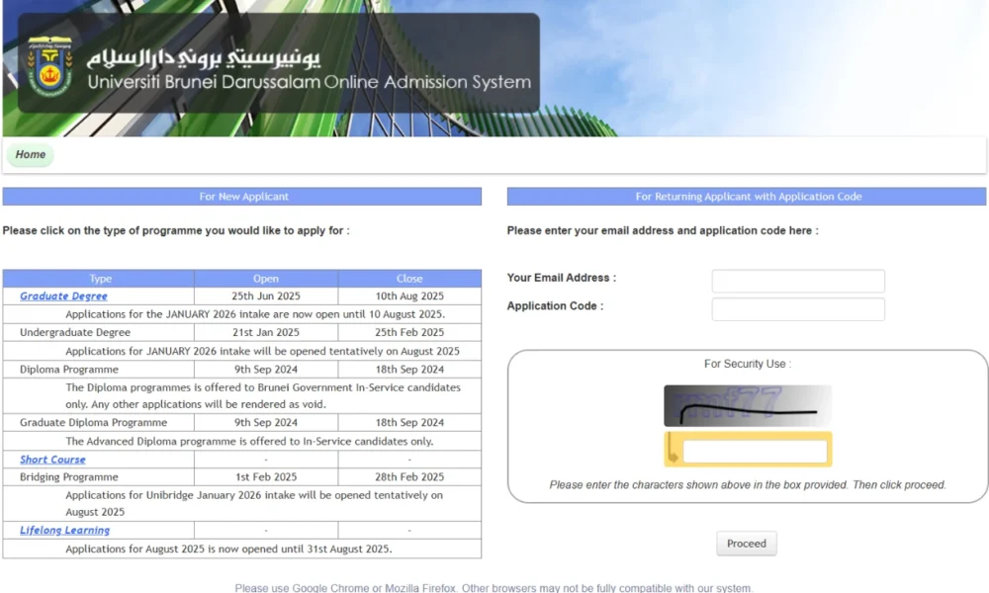989x593 pixels.
Task: Click the 28th Feb 2025 close date
Action: click(x=409, y=477)
